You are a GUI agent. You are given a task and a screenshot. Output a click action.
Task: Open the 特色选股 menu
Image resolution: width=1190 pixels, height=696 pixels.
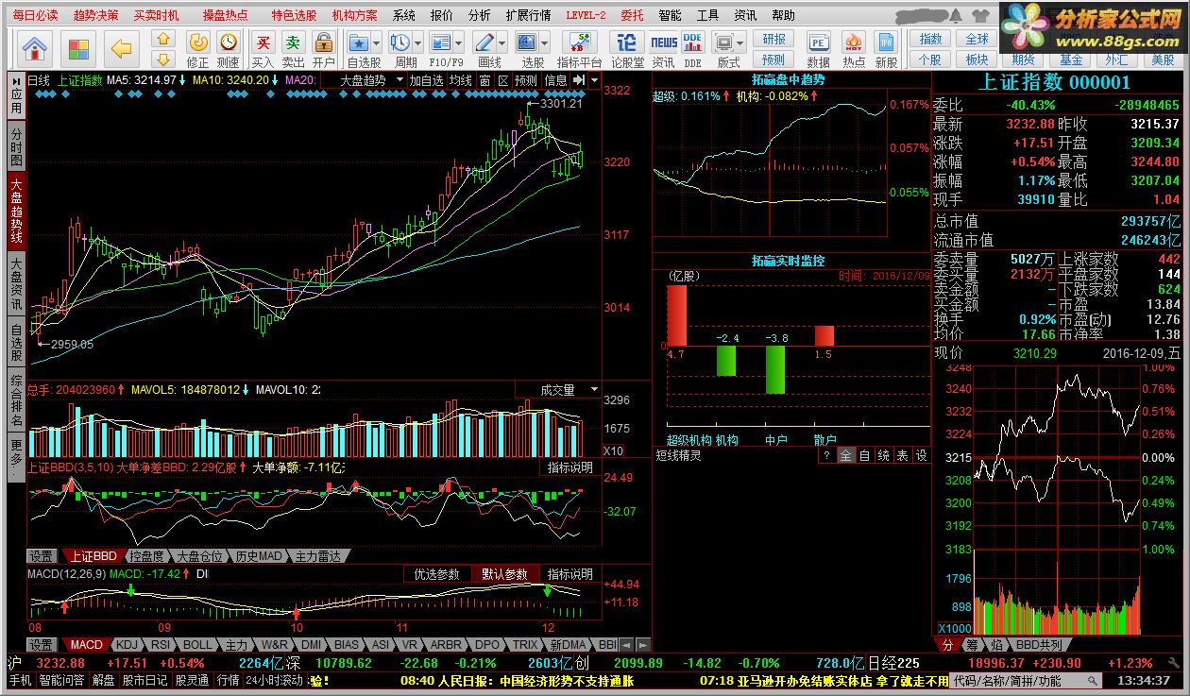tap(295, 15)
